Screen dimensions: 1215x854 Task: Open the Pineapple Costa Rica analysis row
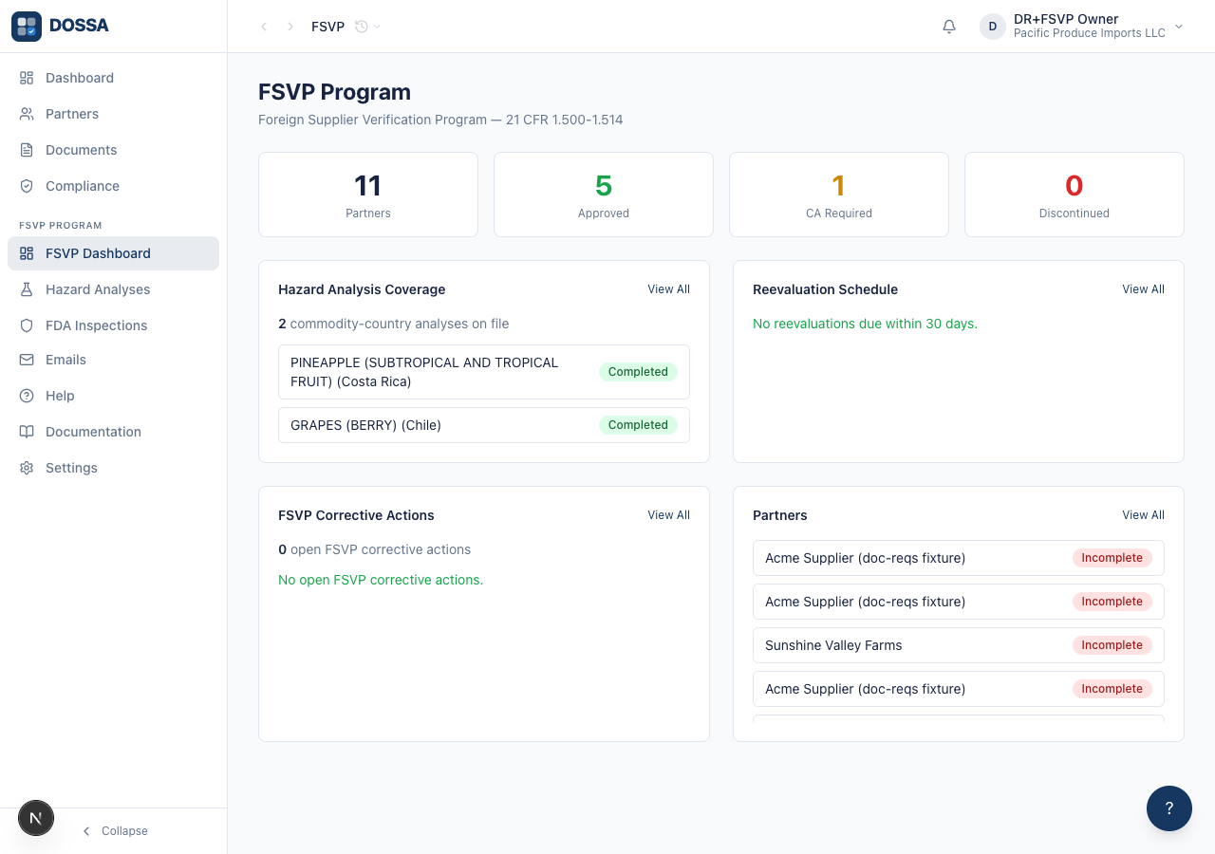pyautogui.click(x=484, y=372)
